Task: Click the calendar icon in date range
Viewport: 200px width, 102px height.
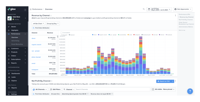Action: point(149,9)
